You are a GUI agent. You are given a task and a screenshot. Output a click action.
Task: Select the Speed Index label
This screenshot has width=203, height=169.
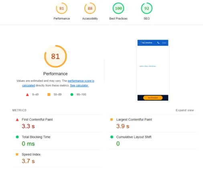(31, 155)
